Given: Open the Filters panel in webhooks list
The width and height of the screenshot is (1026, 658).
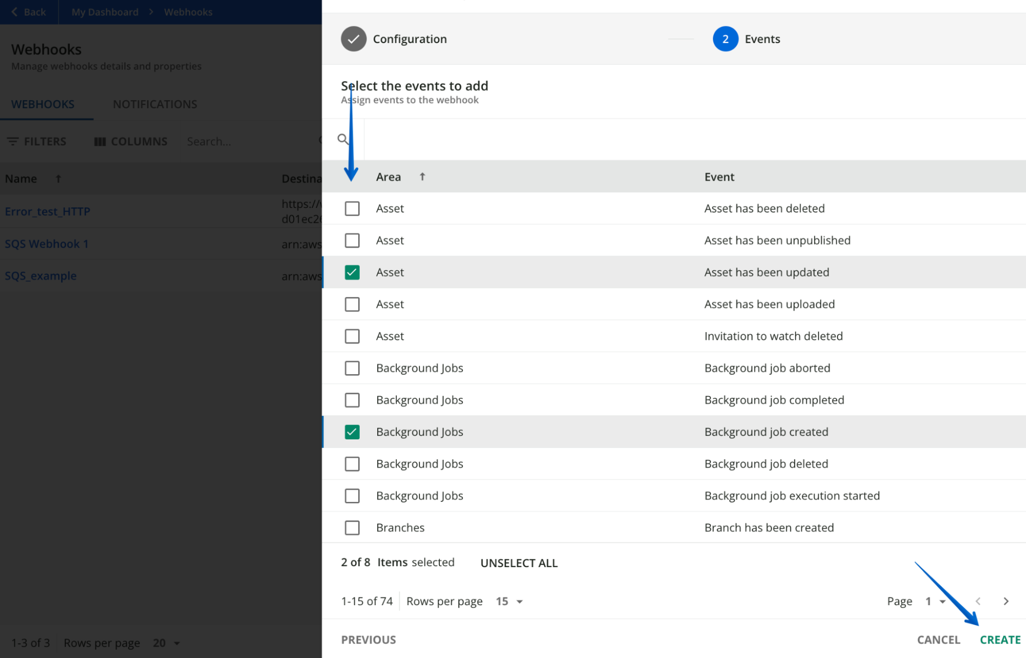Looking at the screenshot, I should (36, 141).
